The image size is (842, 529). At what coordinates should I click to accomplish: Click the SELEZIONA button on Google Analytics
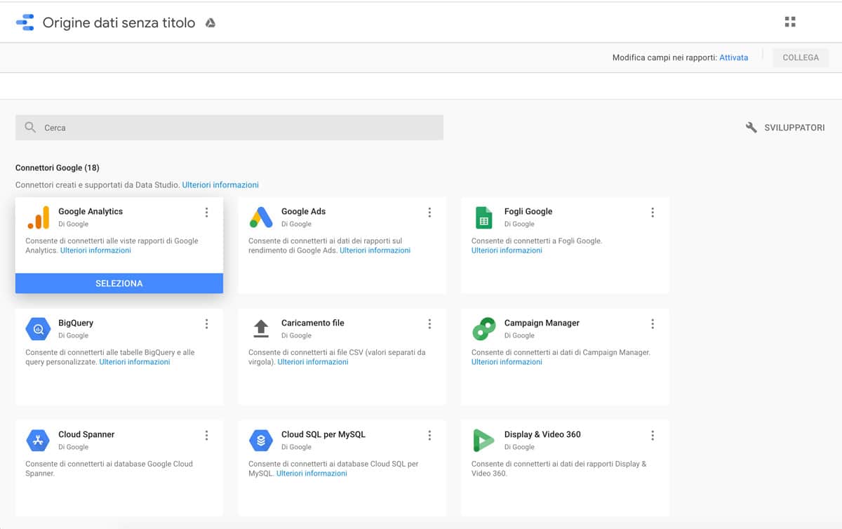point(119,283)
